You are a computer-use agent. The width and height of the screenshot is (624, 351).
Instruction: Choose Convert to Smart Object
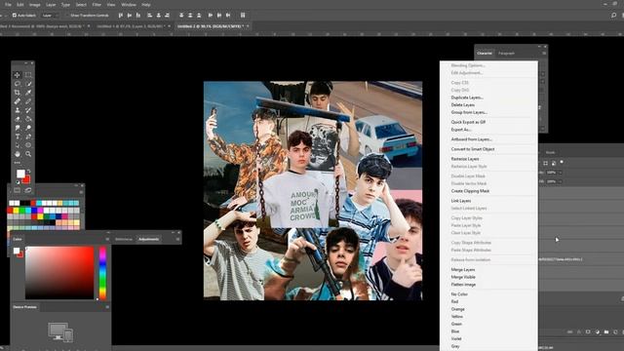[473, 149]
